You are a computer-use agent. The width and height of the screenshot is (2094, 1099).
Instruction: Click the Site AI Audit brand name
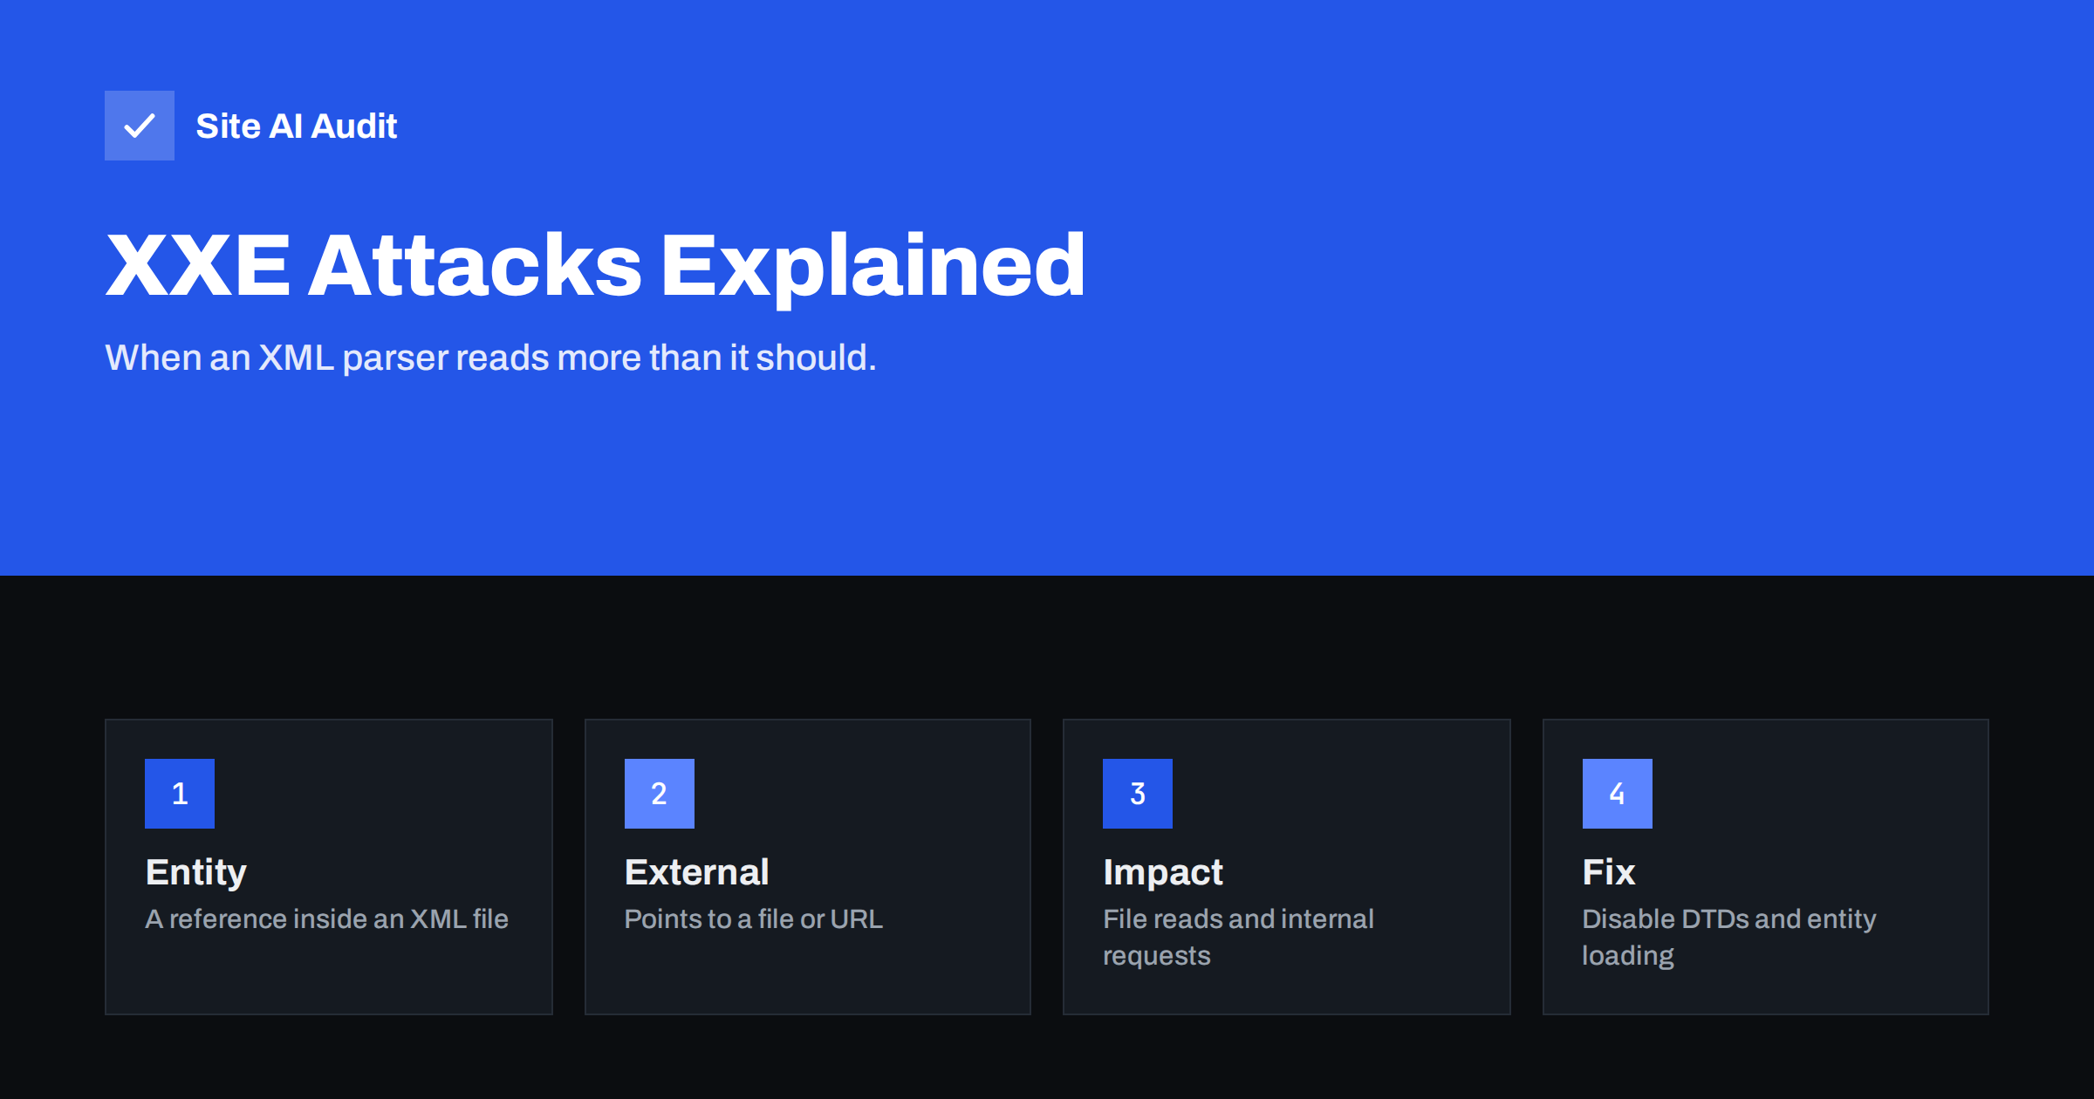pyautogui.click(x=297, y=126)
